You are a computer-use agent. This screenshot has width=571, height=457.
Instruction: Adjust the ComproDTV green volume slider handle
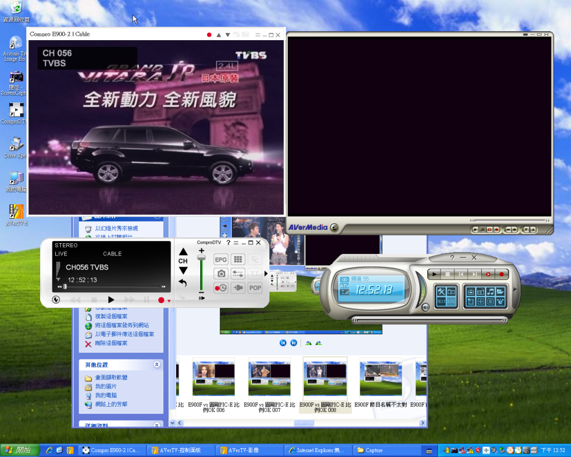[201, 258]
